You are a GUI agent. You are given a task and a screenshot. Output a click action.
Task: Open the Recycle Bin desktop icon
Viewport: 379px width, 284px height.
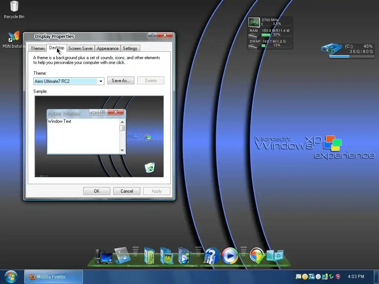pyautogui.click(x=14, y=10)
